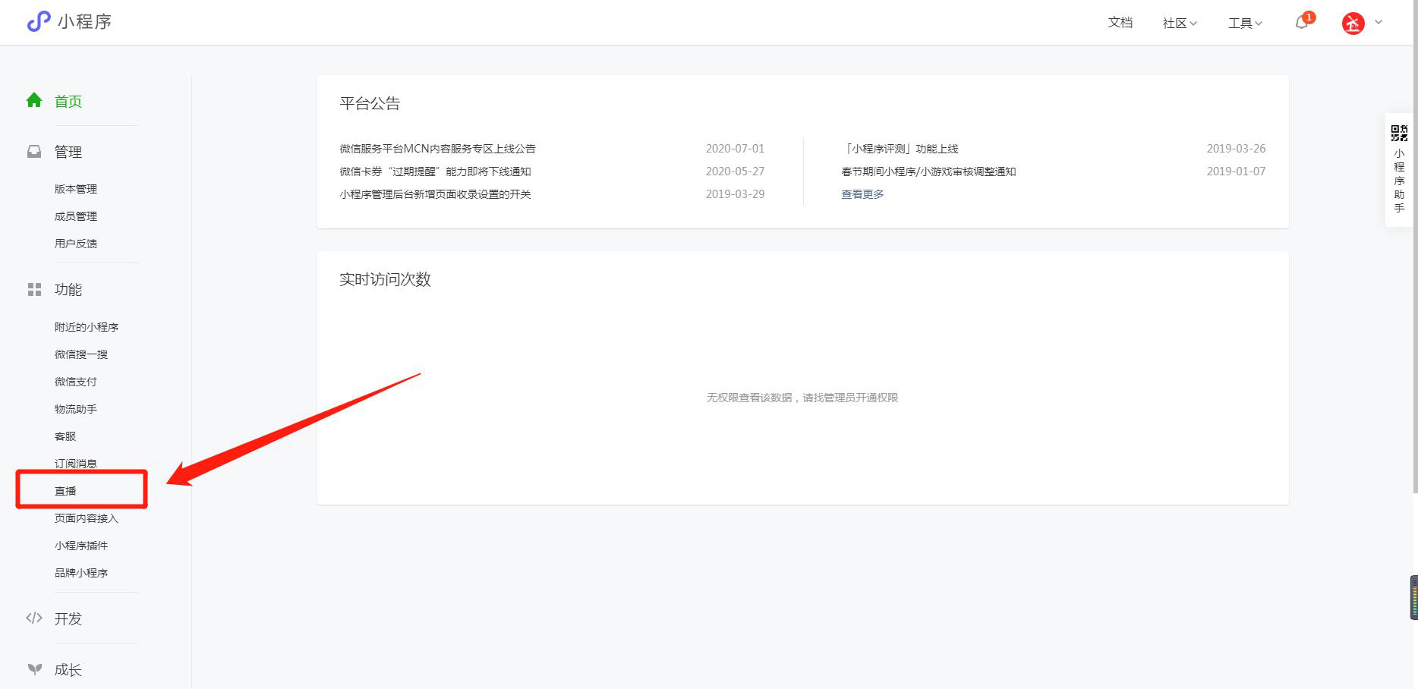Click the 小程序助手 side tab label

(x=1399, y=181)
